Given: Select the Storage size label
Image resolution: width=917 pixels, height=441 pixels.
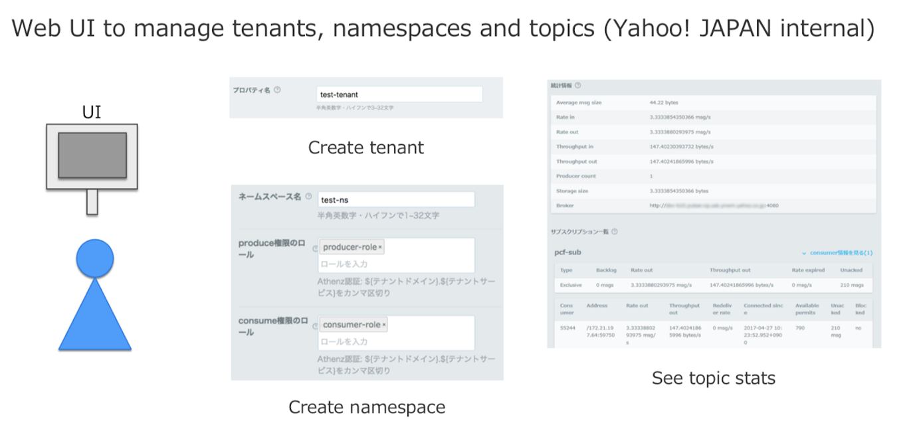Looking at the screenshot, I should point(572,191).
